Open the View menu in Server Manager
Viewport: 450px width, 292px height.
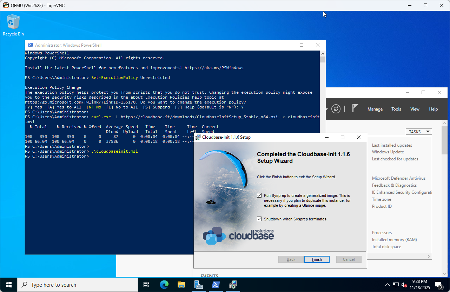pos(415,109)
